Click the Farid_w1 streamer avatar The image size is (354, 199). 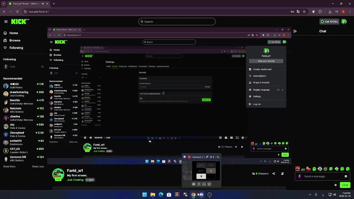[58, 174]
